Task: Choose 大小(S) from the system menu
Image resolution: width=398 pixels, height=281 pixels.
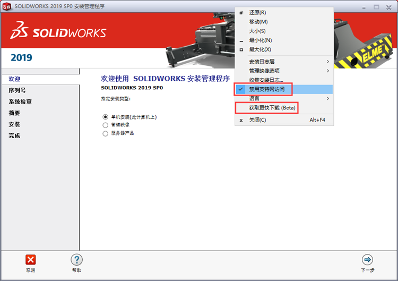Action: (x=284, y=31)
